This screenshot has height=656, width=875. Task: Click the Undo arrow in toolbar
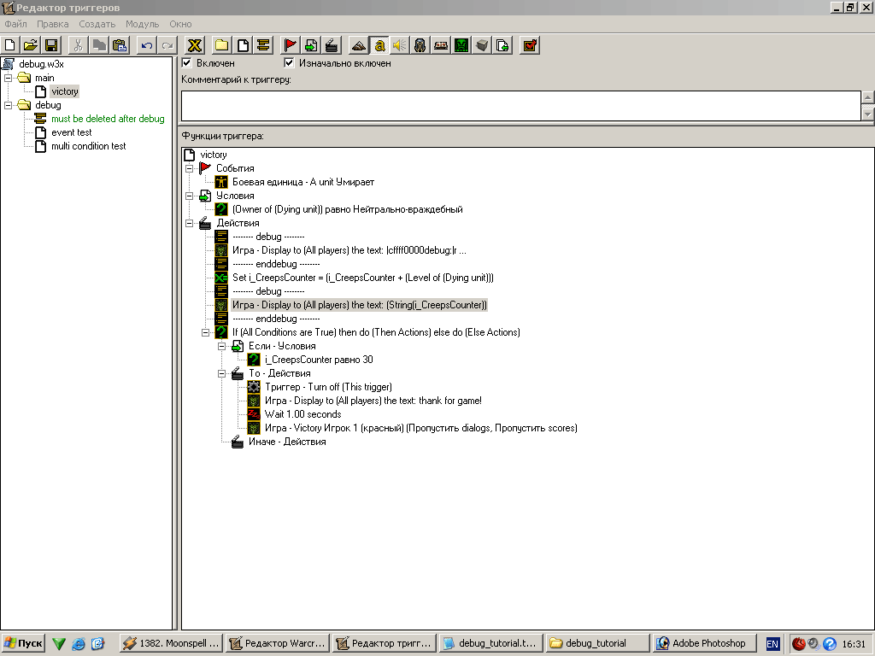tap(147, 45)
